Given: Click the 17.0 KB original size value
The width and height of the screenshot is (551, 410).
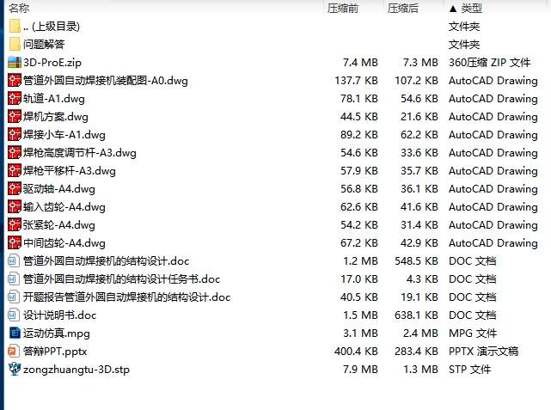Looking at the screenshot, I should click(x=358, y=279).
